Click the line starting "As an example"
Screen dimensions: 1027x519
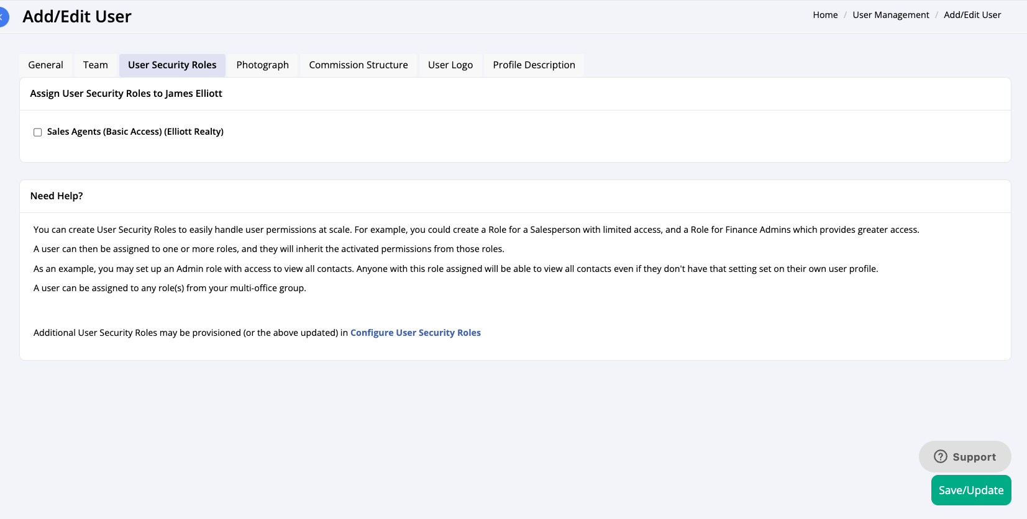click(x=456, y=269)
